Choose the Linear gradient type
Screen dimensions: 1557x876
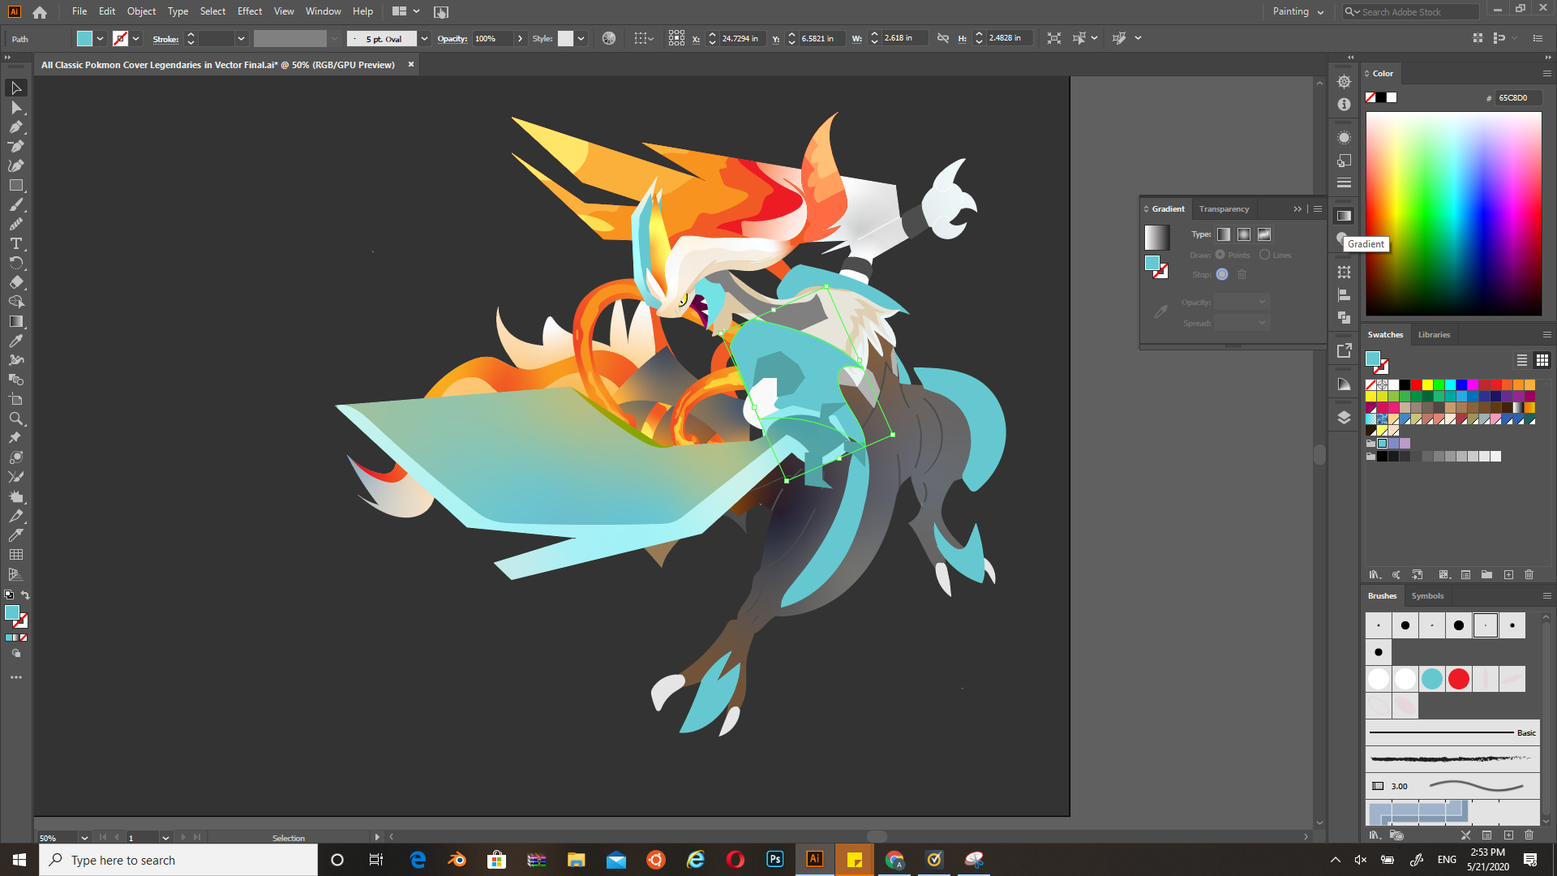coord(1224,234)
